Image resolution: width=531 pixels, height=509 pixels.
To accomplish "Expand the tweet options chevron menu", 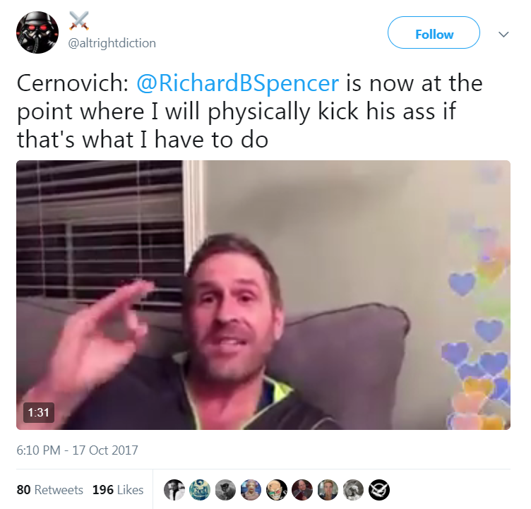I will [x=503, y=34].
